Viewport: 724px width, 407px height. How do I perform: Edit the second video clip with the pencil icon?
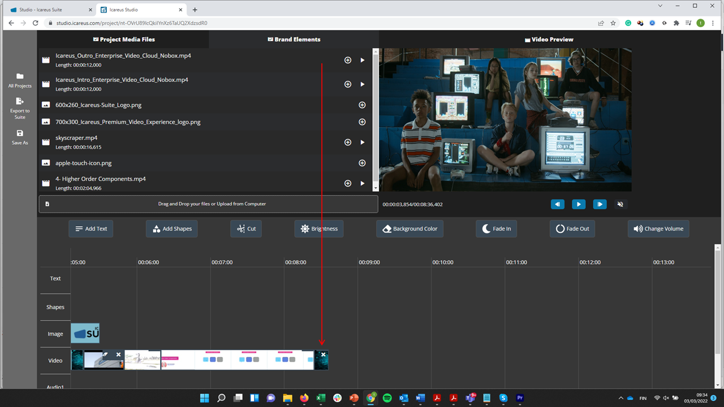point(105,354)
